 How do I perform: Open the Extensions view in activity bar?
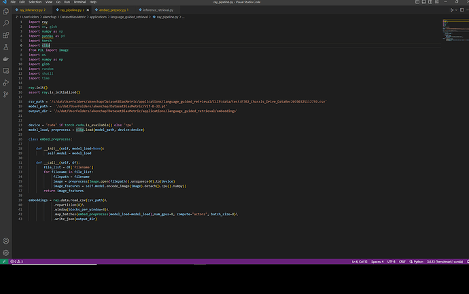tap(5, 35)
